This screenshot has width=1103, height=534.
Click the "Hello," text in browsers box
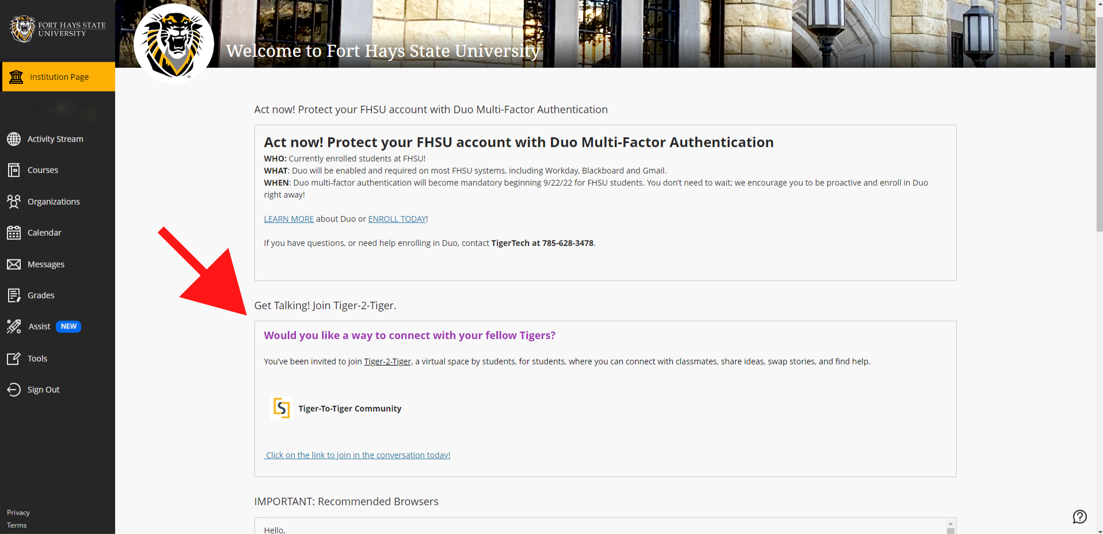coord(275,530)
